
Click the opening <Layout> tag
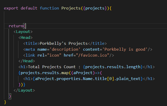coord(23,32)
